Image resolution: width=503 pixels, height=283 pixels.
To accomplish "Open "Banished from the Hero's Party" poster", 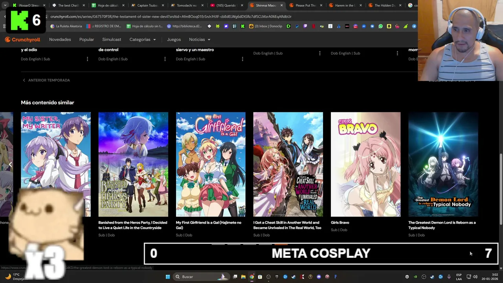I will tap(133, 164).
